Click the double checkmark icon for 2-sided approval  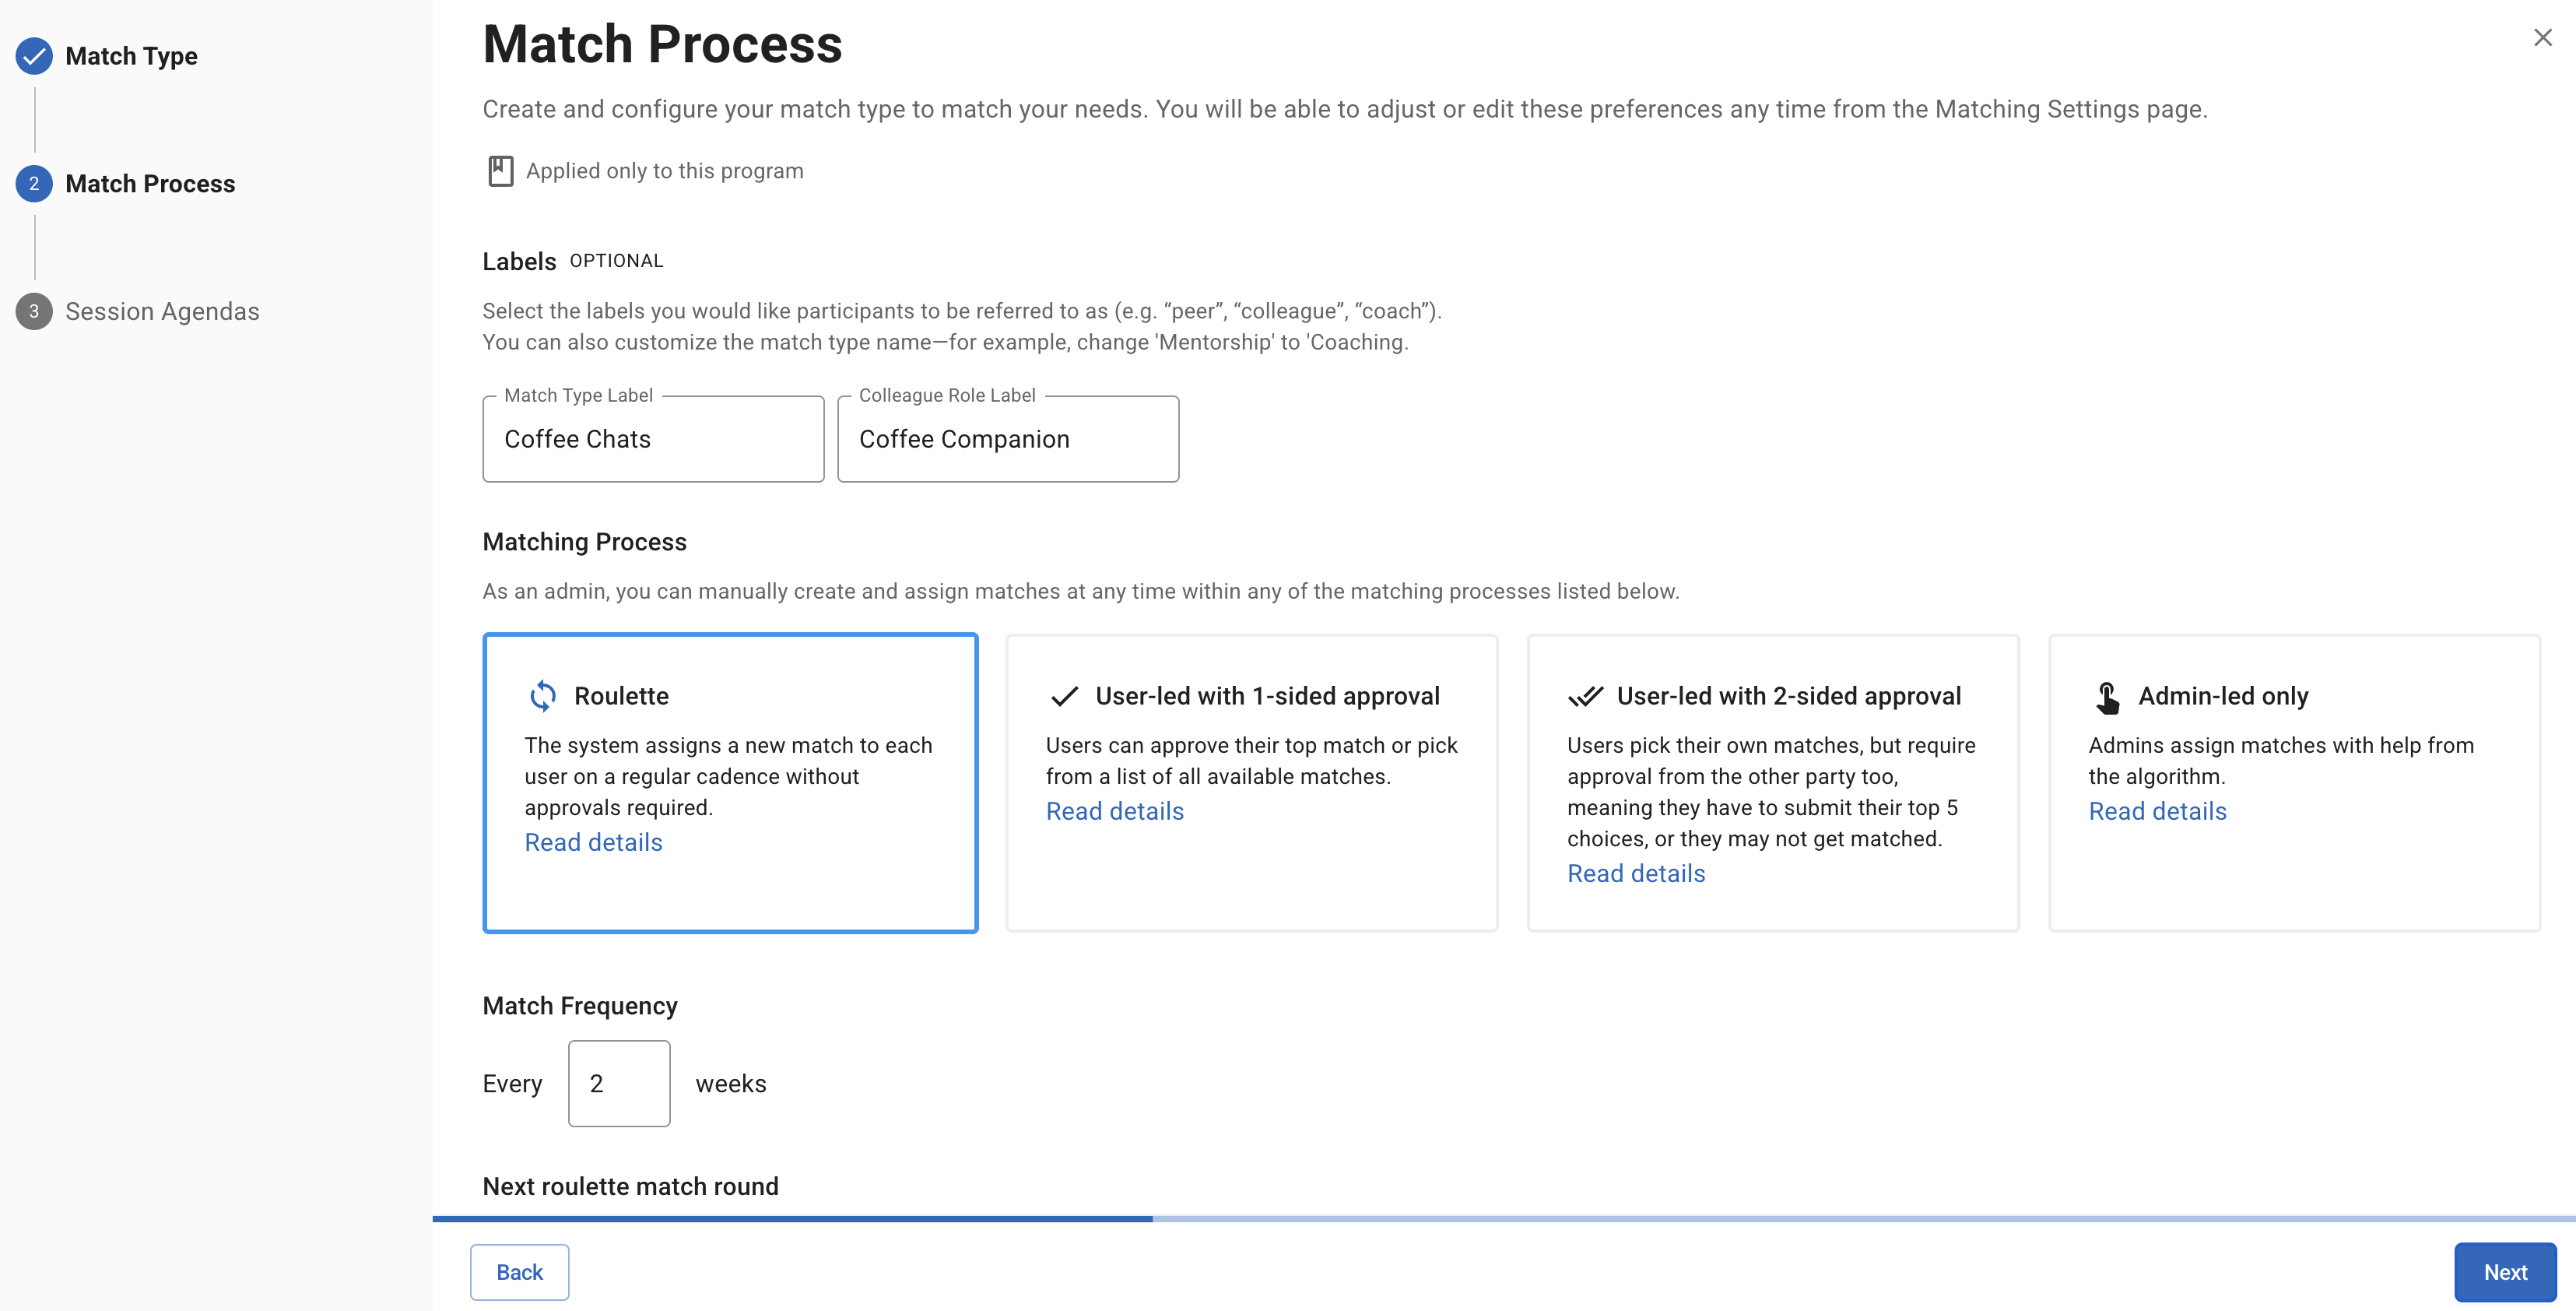click(x=1585, y=696)
